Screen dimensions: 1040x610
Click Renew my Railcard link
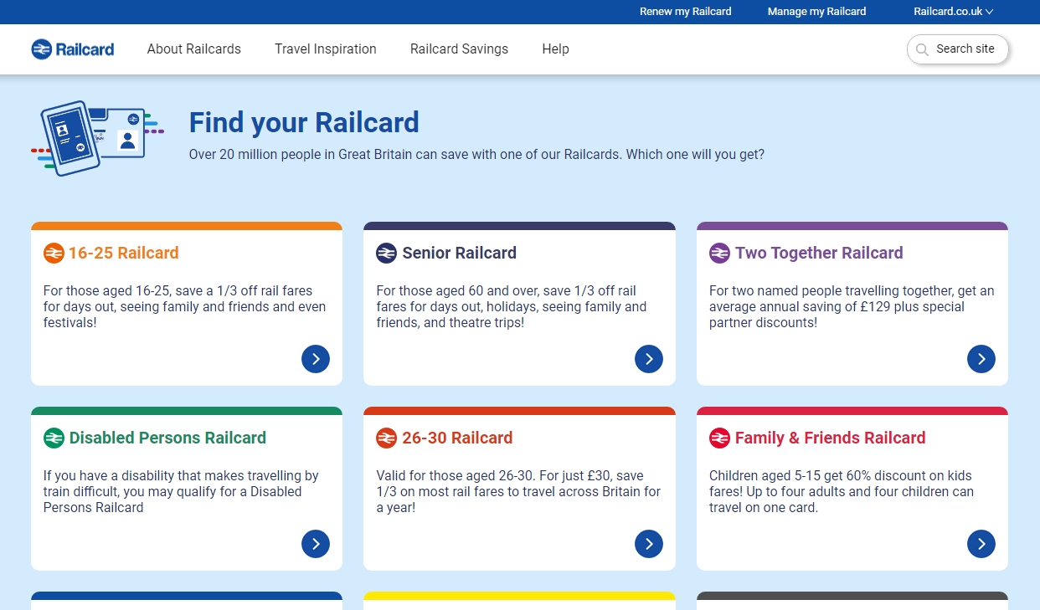click(686, 12)
